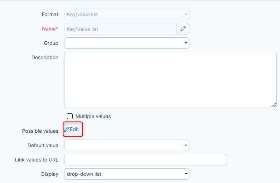Click the Link values to URL input
The width and height of the screenshot is (280, 183).
(145, 160)
